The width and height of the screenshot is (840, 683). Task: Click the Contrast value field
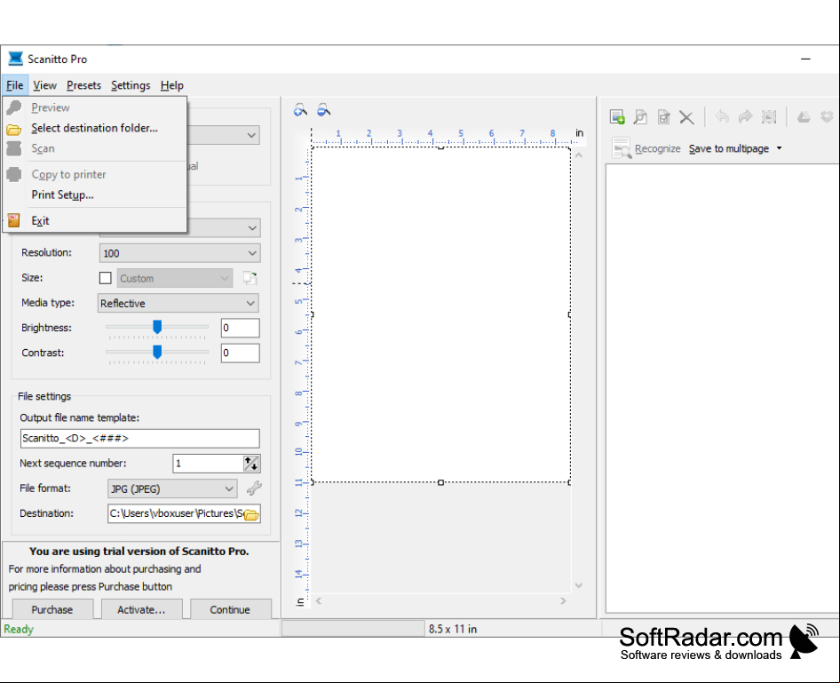(240, 353)
